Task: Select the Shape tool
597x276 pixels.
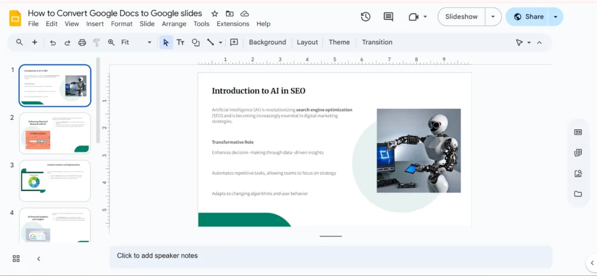Action: pos(196,43)
